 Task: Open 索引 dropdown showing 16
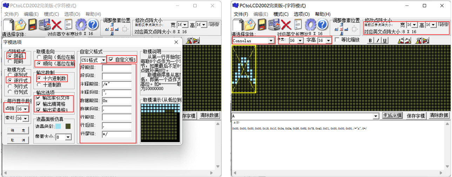[x=26, y=119]
